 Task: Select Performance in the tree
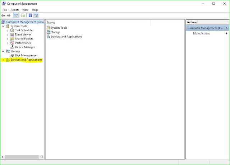tap(23, 43)
